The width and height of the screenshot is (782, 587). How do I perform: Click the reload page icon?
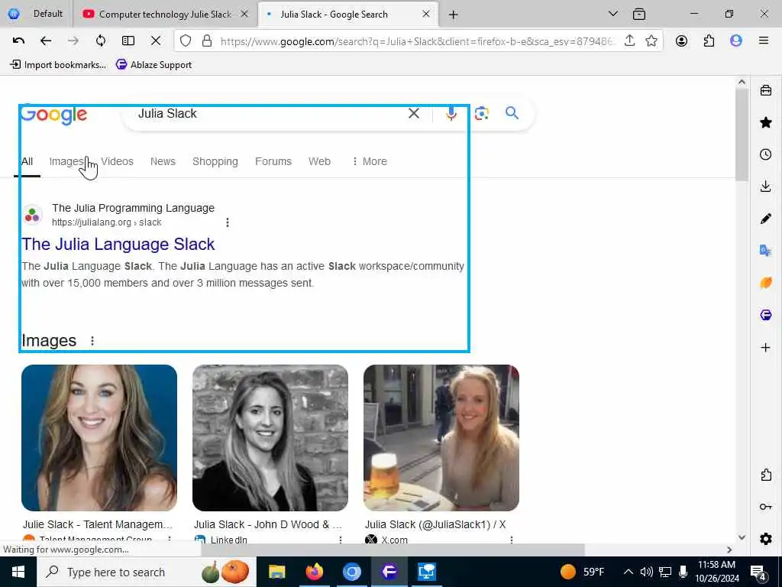click(x=101, y=41)
